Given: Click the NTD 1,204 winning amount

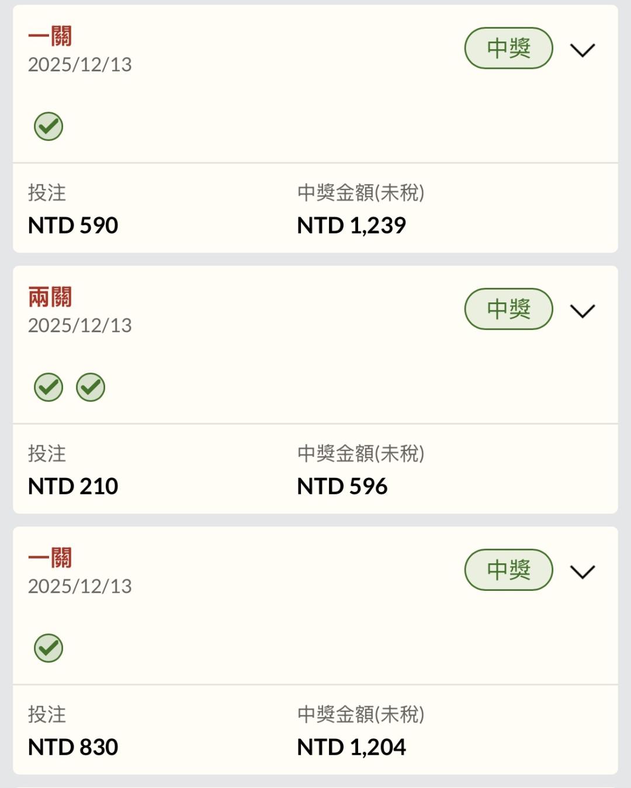Looking at the screenshot, I should pos(351,747).
